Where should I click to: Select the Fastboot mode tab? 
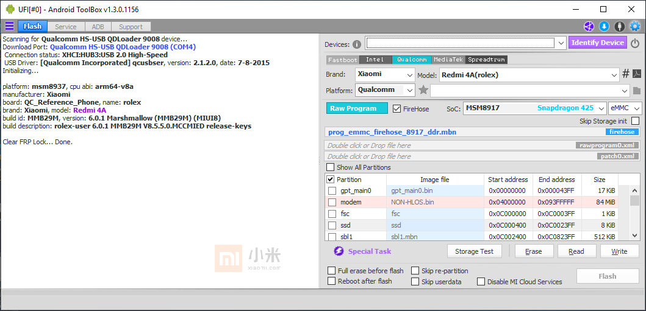pyautogui.click(x=343, y=60)
